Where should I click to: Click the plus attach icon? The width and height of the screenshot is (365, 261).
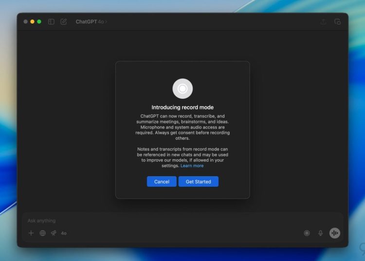pyautogui.click(x=31, y=233)
